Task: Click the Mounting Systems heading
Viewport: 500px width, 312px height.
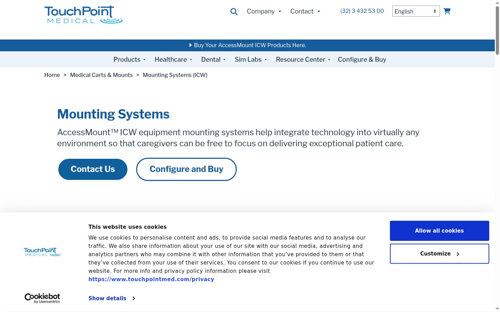Action: point(114,114)
